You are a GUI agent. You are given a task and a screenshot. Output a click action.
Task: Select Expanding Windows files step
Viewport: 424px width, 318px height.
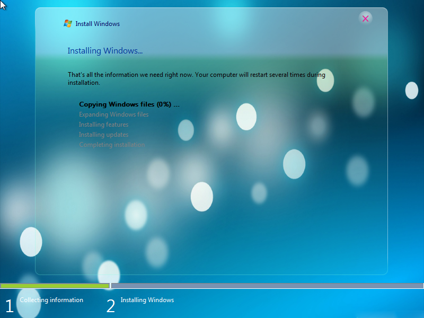click(113, 114)
